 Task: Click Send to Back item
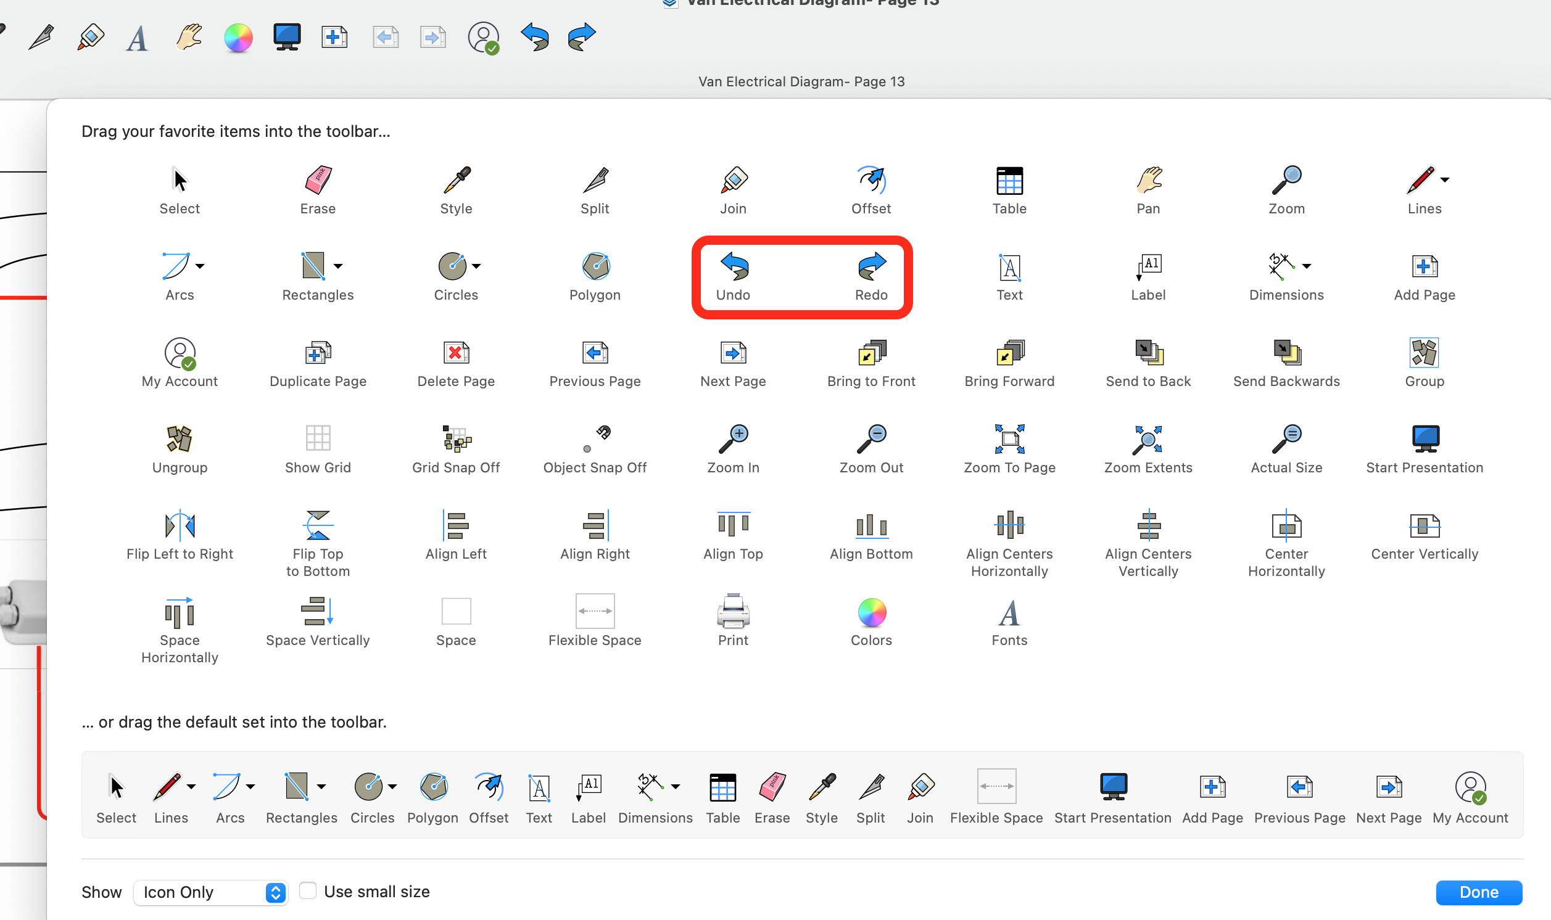(1148, 363)
